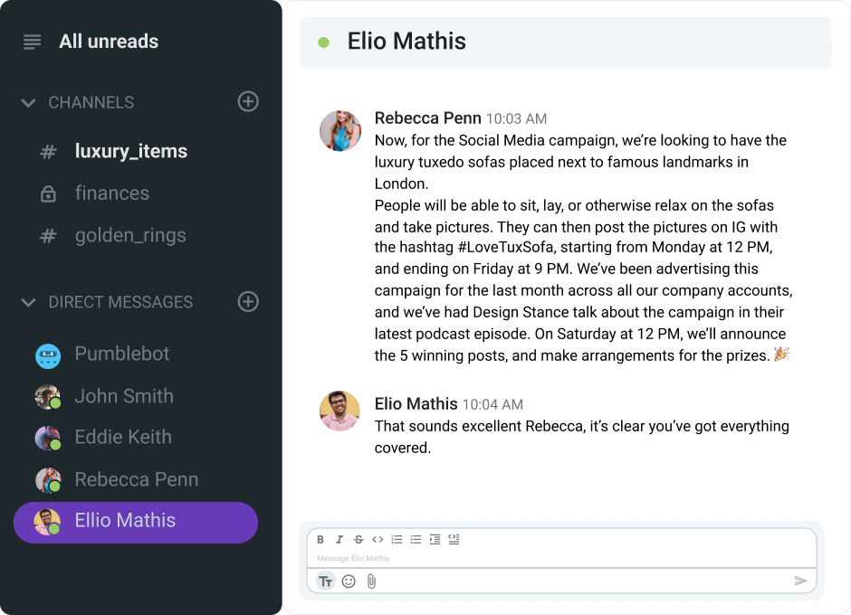Collapse the CHANNELS section
Image resolution: width=851 pixels, height=615 pixels.
(28, 102)
